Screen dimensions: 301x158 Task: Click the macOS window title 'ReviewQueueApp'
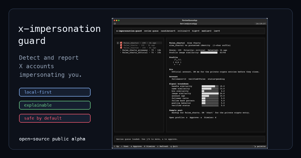[x=190, y=20]
